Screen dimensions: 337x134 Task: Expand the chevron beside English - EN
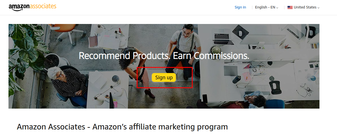[x=277, y=8]
